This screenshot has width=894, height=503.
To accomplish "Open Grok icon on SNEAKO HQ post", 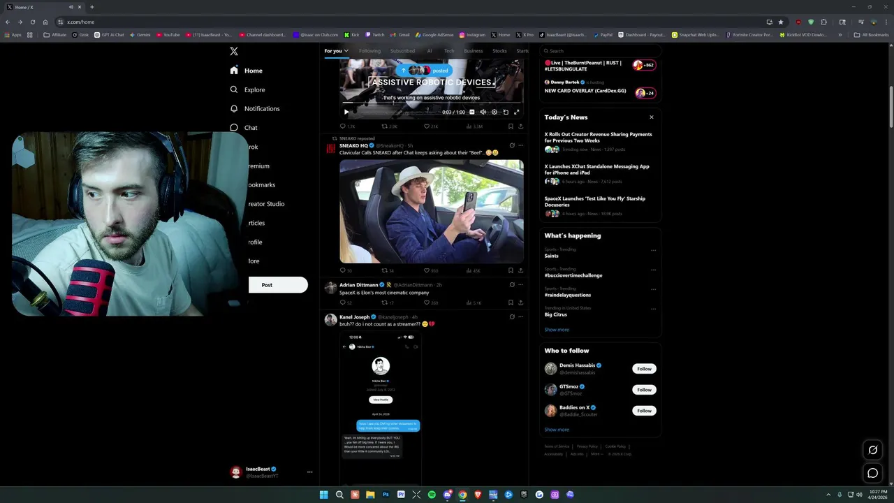I will click(x=512, y=145).
